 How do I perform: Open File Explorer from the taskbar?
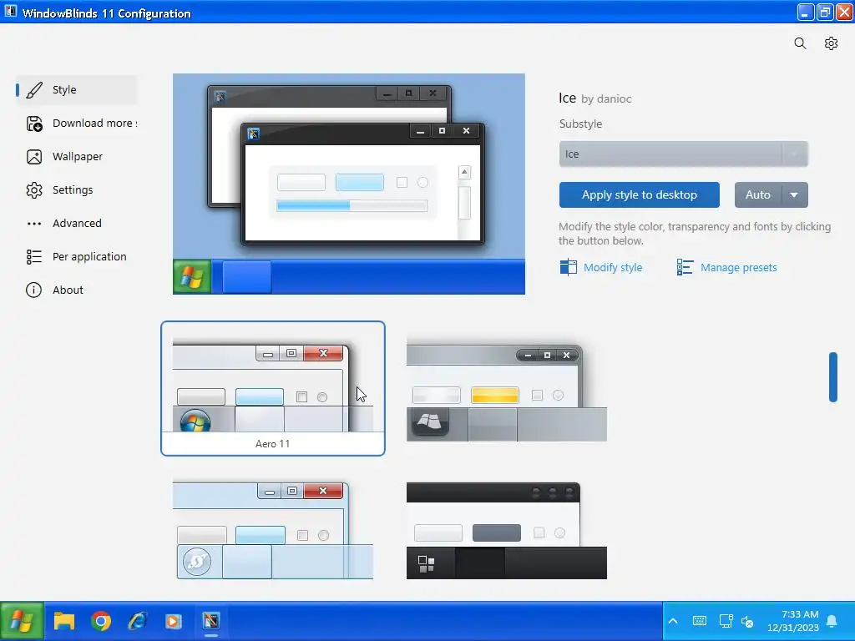[x=63, y=621]
